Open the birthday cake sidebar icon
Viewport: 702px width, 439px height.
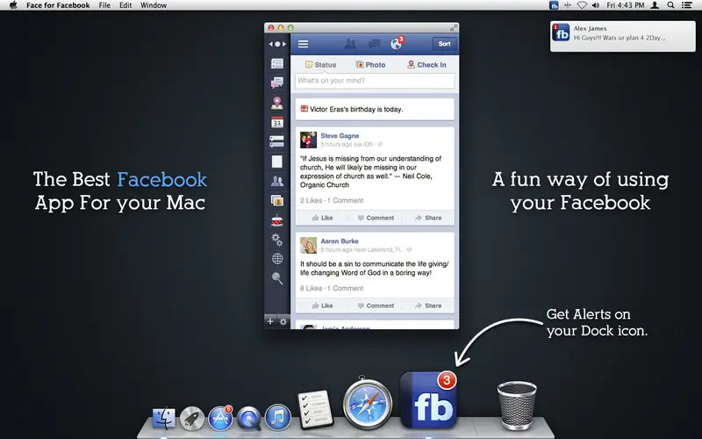click(277, 220)
